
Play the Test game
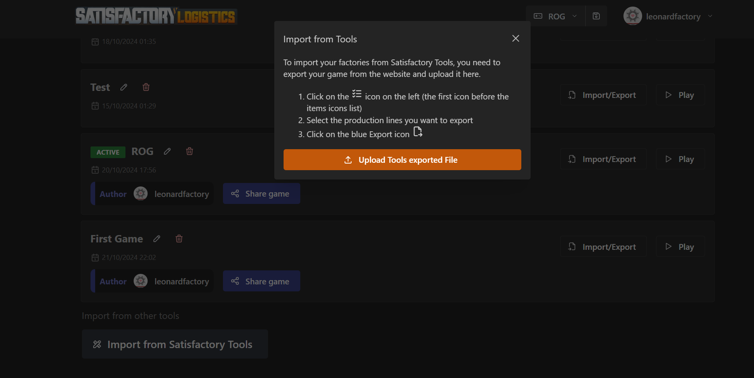tap(680, 95)
